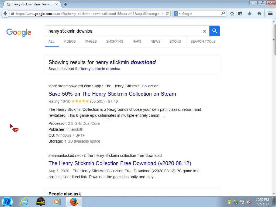Bookmark this page with the star icon
This screenshot has height=207, width=276.
coord(232,13)
